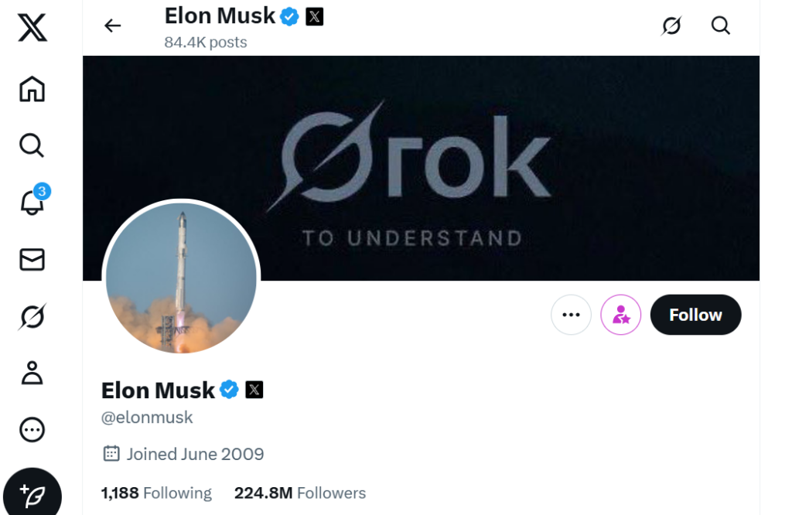The height and width of the screenshot is (515, 792).
Task: Open Grok from the left sidebar
Action: tap(32, 316)
